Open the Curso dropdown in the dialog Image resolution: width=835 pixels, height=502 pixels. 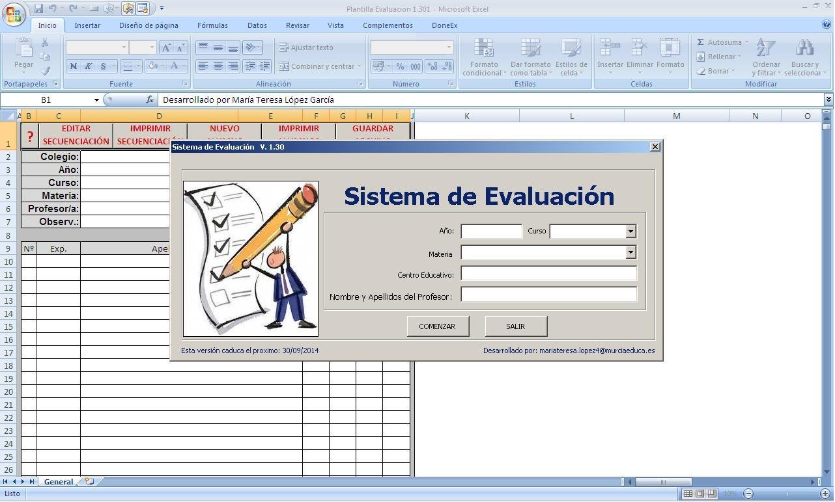[630, 231]
